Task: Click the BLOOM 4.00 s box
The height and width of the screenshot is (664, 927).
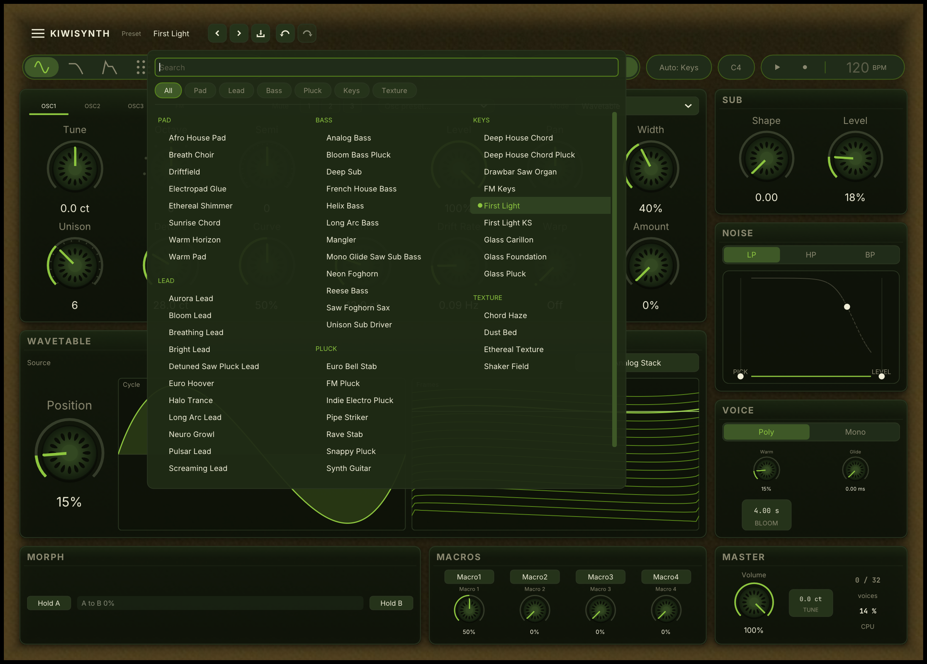Action: click(766, 515)
